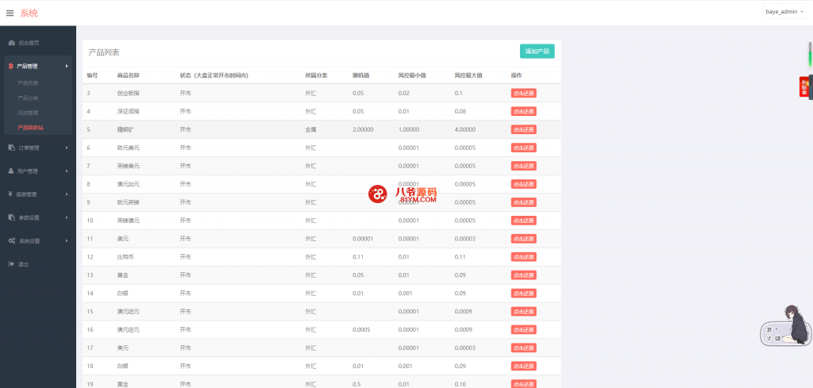Expand the 用户管理 menu arrow
Screen dimensions: 813x388
pos(67,171)
